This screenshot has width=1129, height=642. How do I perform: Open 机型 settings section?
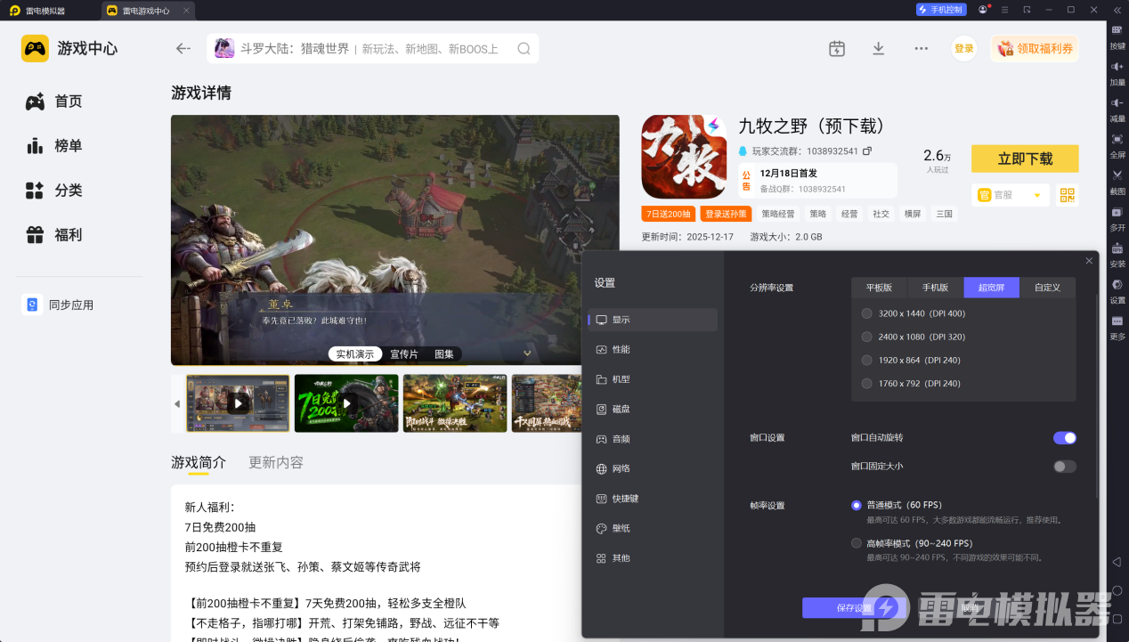pyautogui.click(x=653, y=379)
